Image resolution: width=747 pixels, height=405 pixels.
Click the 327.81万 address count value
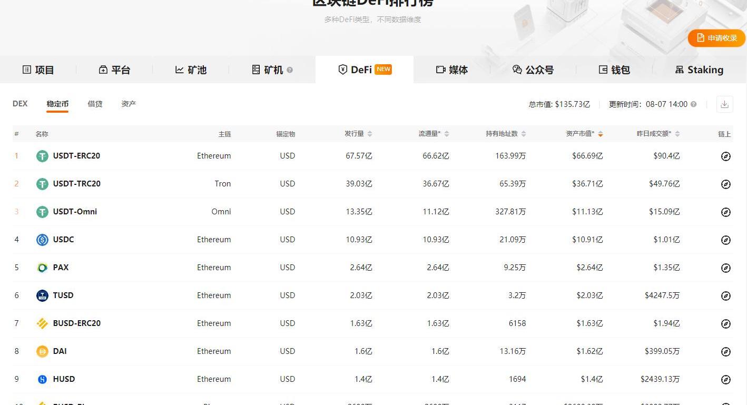click(510, 212)
